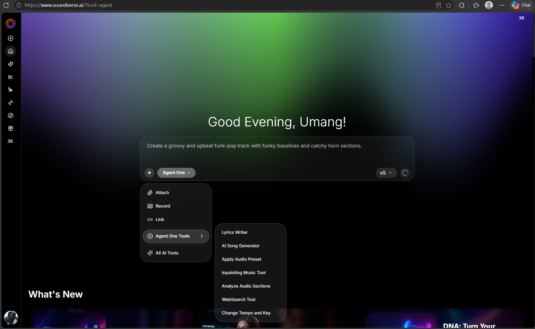Viewport: 535px width, 329px height.
Task: Go to the Home icon in sidebar
Action: click(x=11, y=51)
